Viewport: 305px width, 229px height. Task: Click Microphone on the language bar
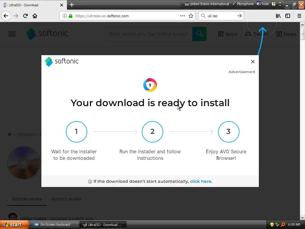(243, 4)
